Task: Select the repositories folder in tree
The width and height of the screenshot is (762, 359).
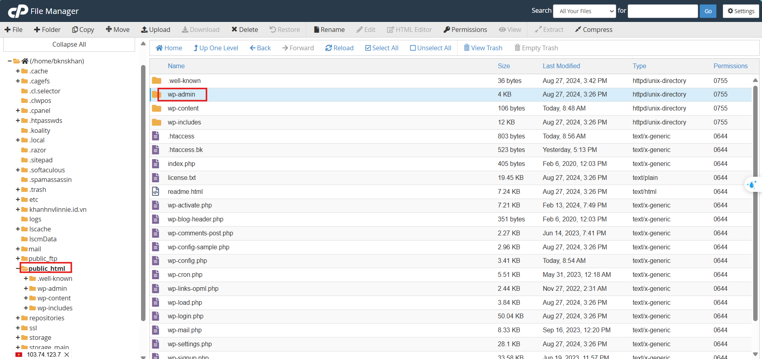Action: point(47,318)
